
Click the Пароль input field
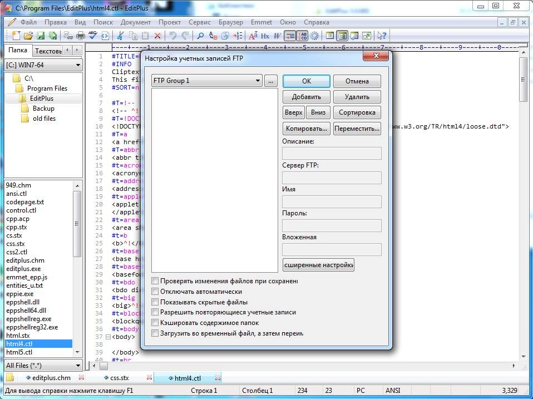tap(332, 226)
